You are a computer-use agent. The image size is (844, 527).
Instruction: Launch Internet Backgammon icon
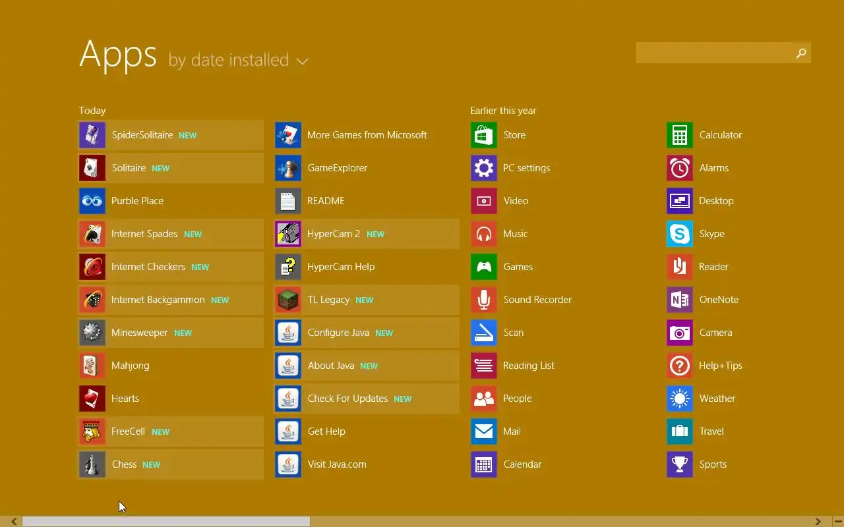point(92,300)
